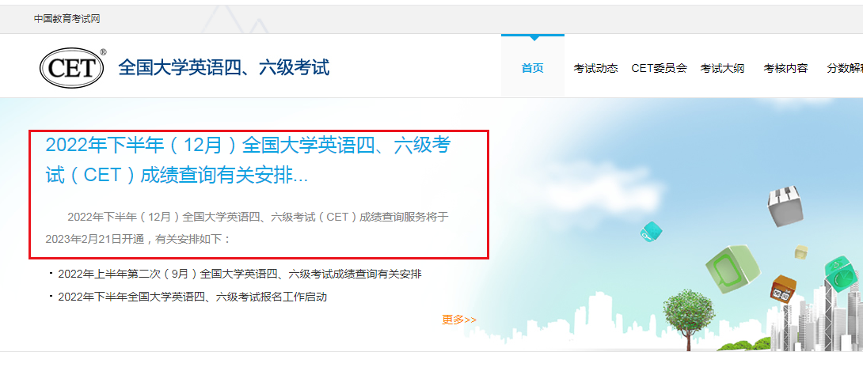This screenshot has width=863, height=371.
Task: Open the 2022年下半年（12月）成绩查询 headline
Action: tap(249, 160)
